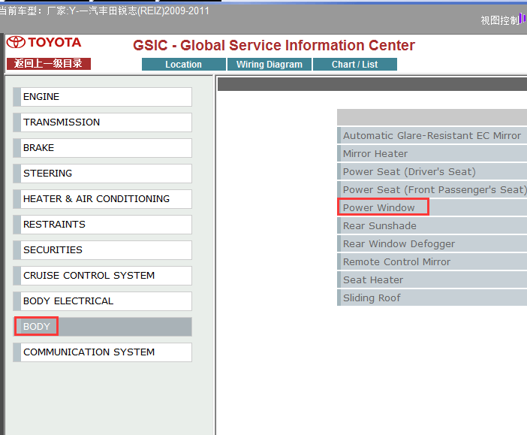Open COMMUNICATION SYSTEM category
This screenshot has width=527, height=435.
103,352
